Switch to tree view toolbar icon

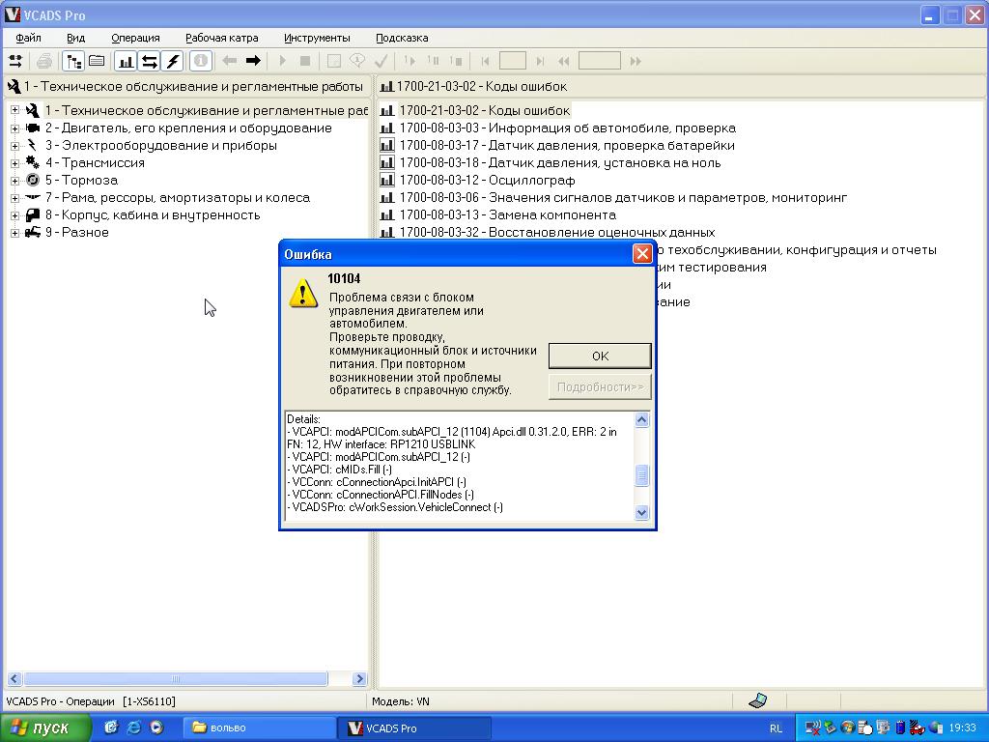[x=73, y=61]
